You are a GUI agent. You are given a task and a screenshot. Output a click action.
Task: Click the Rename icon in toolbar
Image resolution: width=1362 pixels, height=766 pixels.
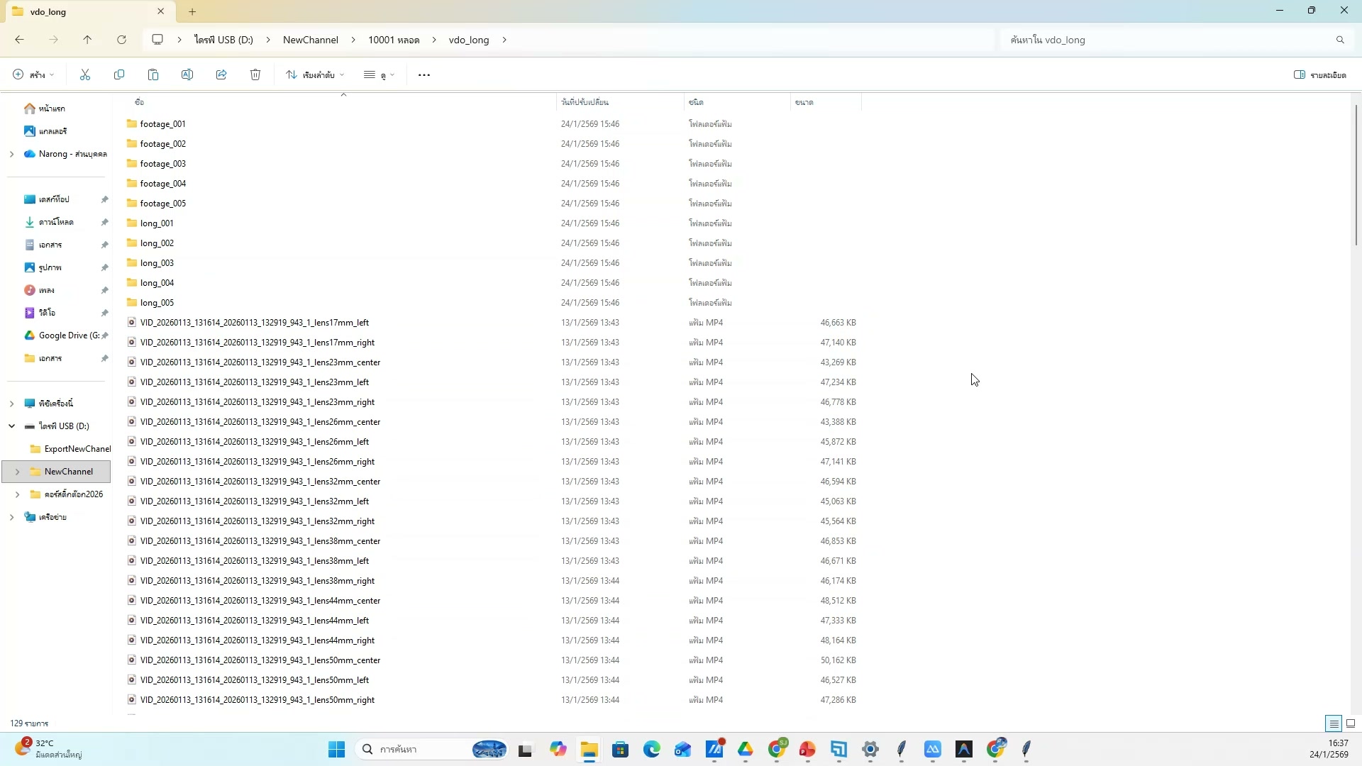pos(187,75)
